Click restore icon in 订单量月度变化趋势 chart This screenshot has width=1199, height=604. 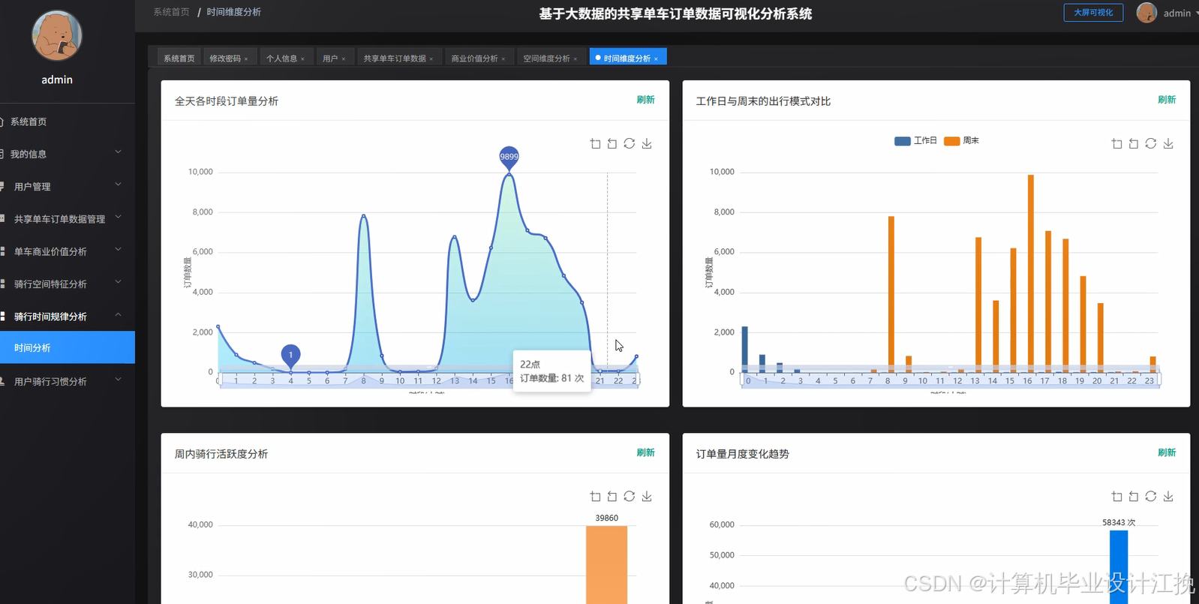pos(1151,496)
